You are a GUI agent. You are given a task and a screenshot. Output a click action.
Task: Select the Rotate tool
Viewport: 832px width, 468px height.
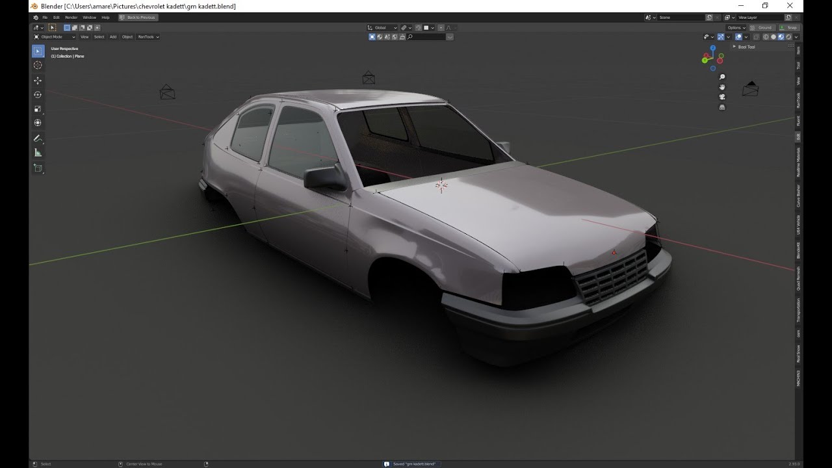[38, 95]
